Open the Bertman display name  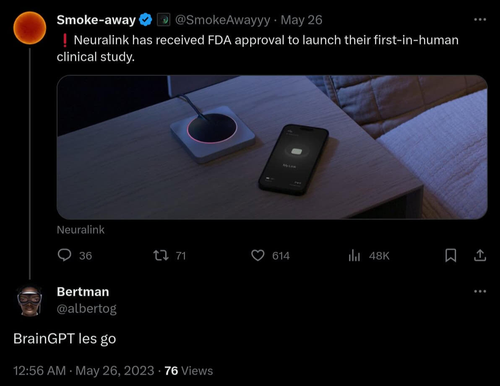[83, 292]
